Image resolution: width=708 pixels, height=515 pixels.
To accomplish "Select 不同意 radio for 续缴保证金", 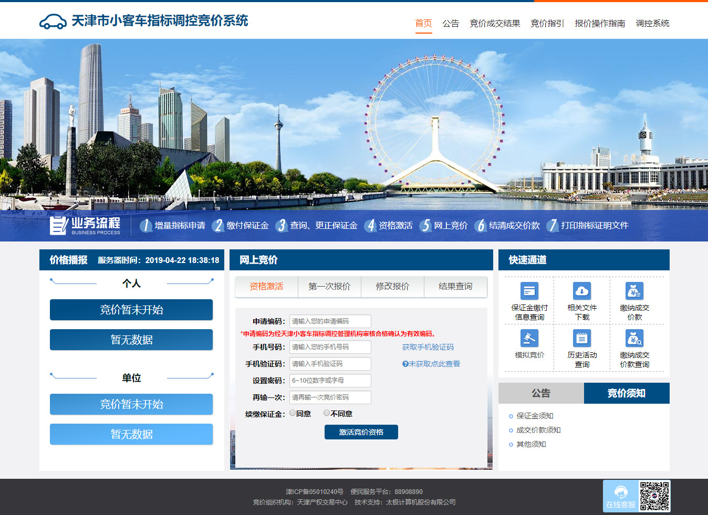I will [x=327, y=413].
